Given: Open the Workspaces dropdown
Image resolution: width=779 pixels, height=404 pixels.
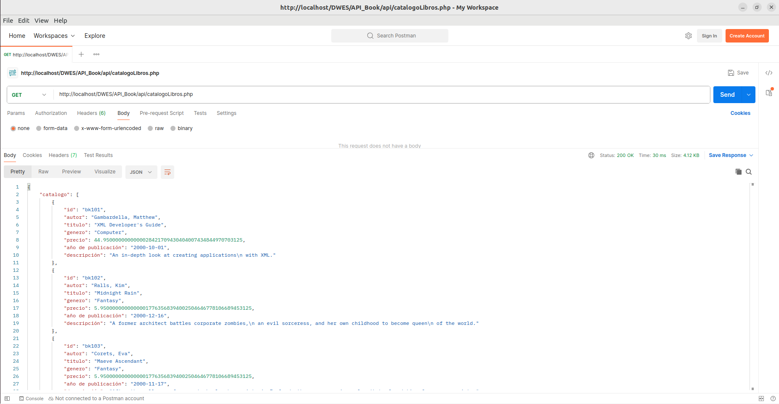Looking at the screenshot, I should point(54,36).
